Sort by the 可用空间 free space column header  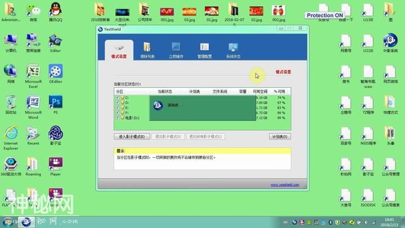260,92
